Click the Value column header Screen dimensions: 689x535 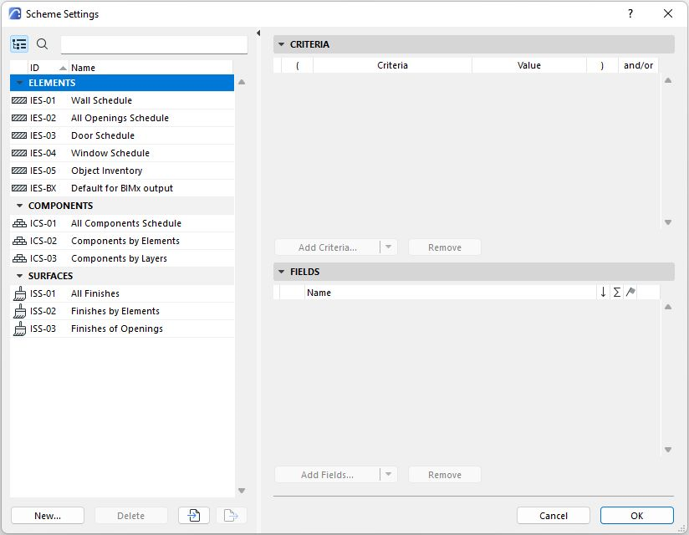[x=529, y=65]
